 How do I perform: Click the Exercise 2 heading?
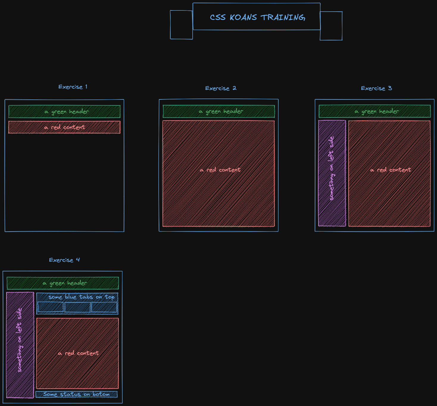[220, 88]
